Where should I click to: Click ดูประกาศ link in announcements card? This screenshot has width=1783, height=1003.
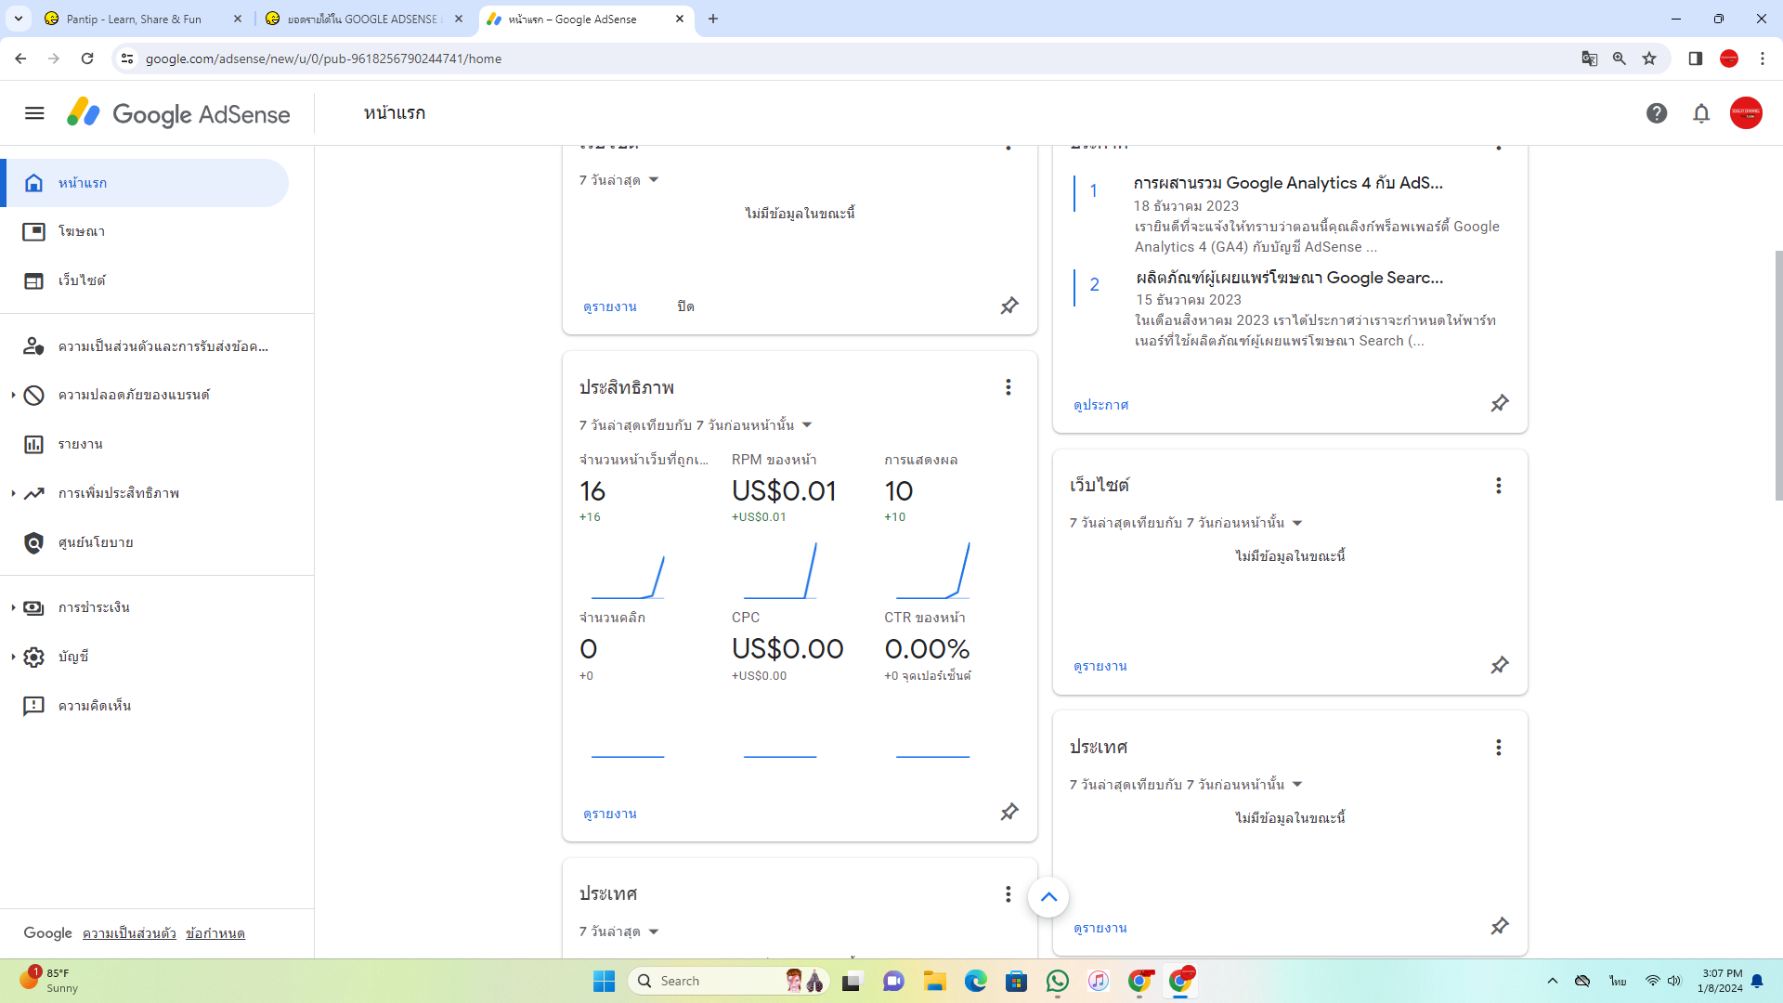click(1101, 405)
